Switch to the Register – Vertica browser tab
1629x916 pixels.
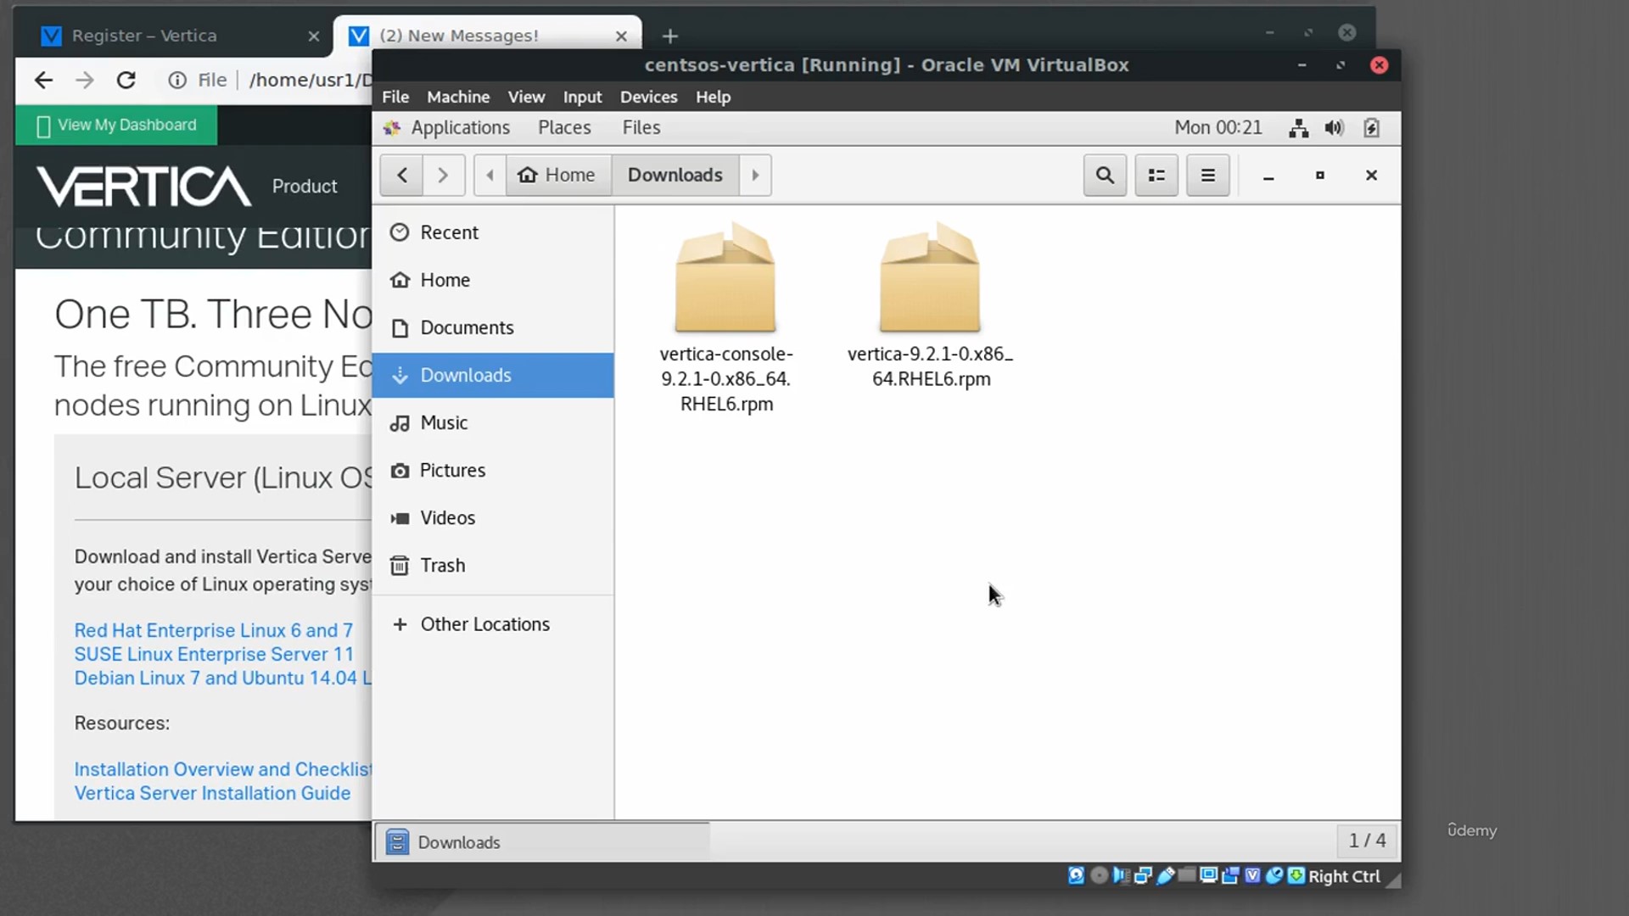tap(174, 36)
